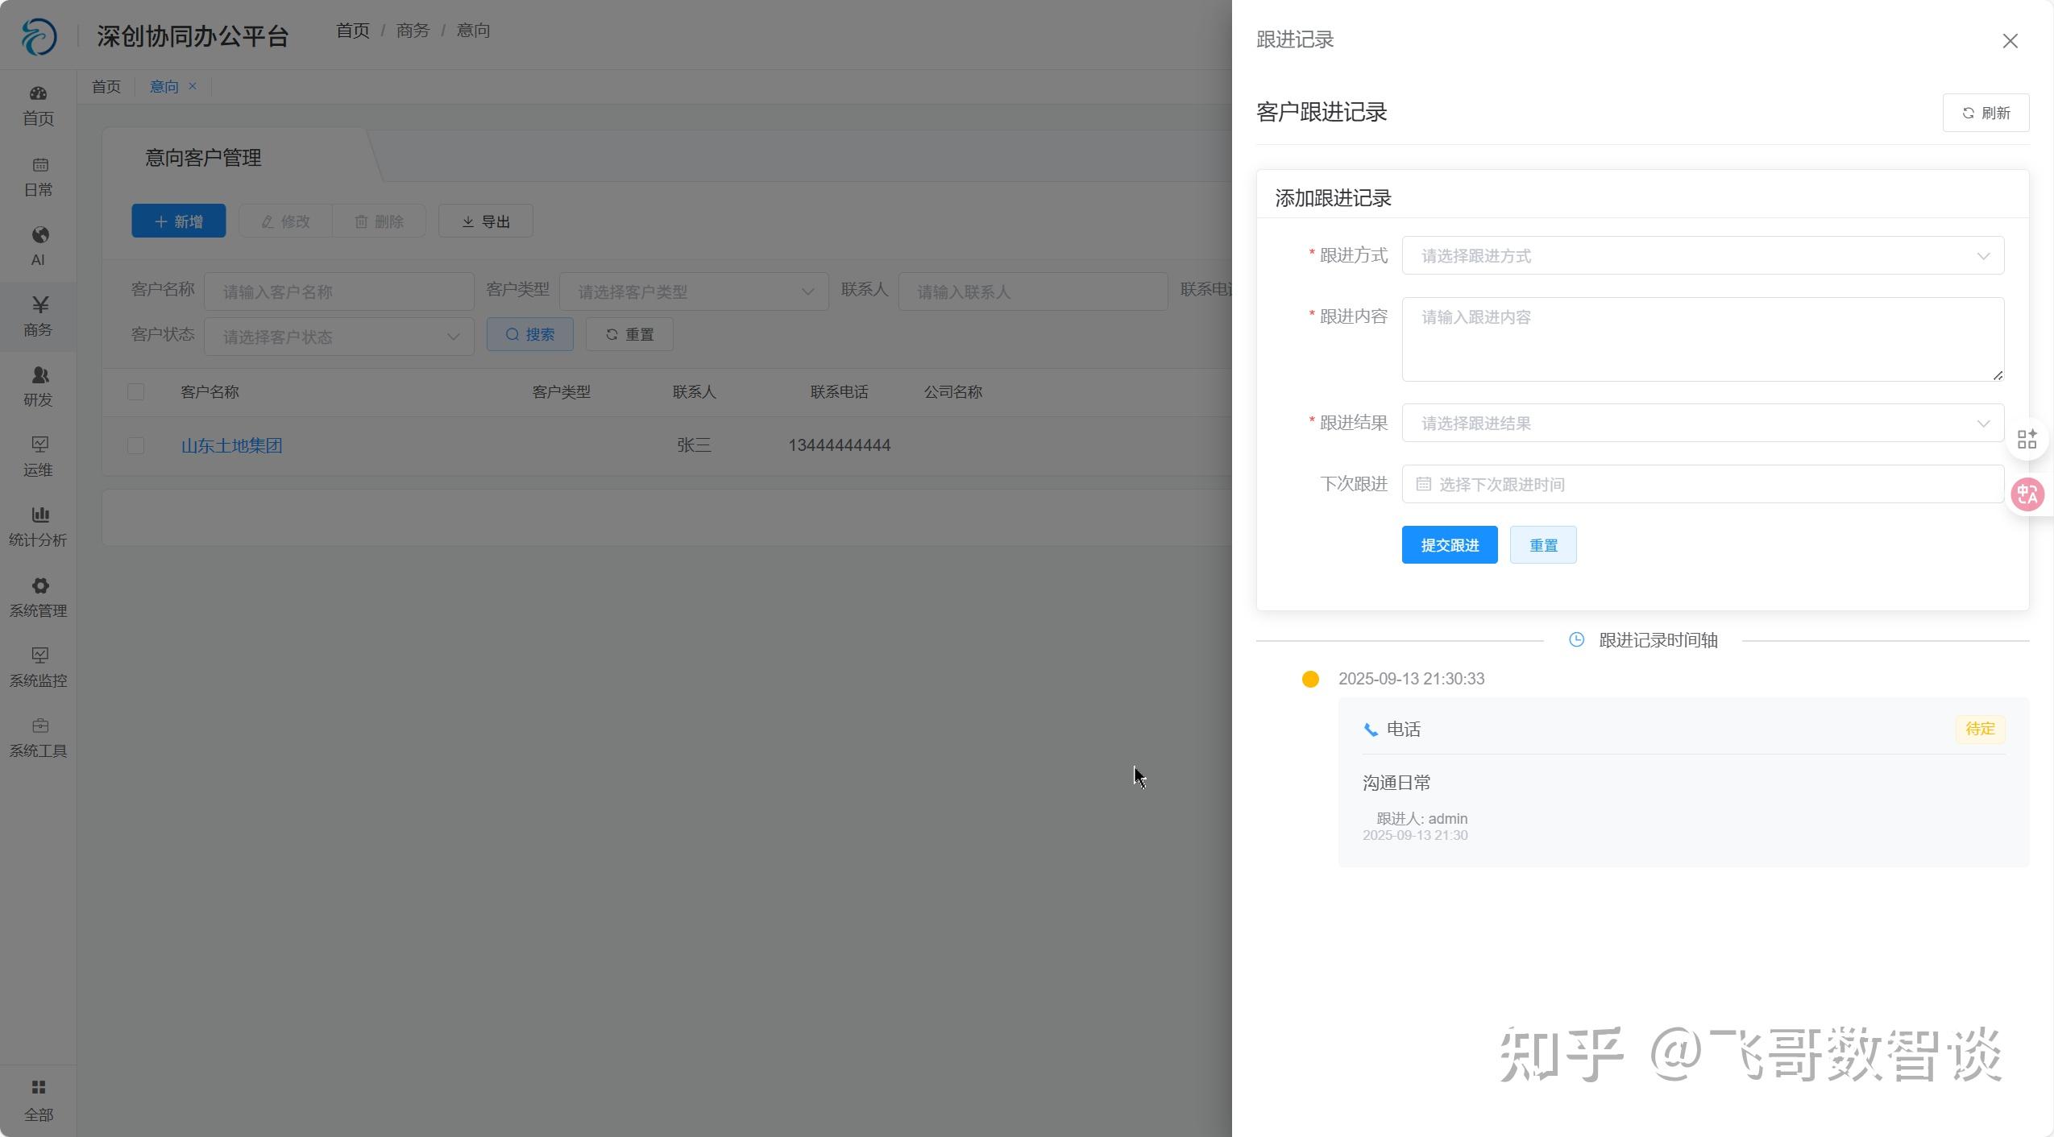Click the floating grid-plus widget icon

coord(2027,440)
